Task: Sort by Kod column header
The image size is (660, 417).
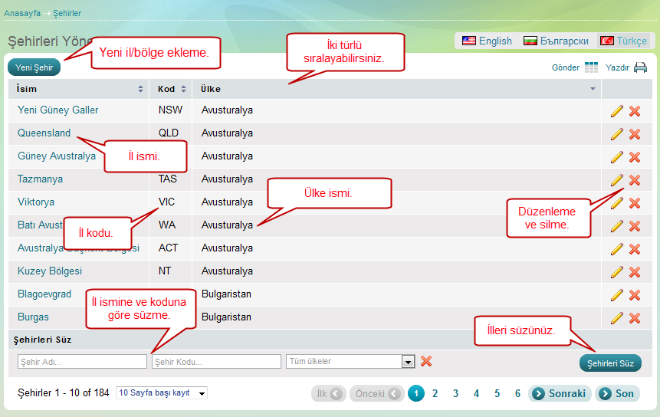Action: coord(170,89)
